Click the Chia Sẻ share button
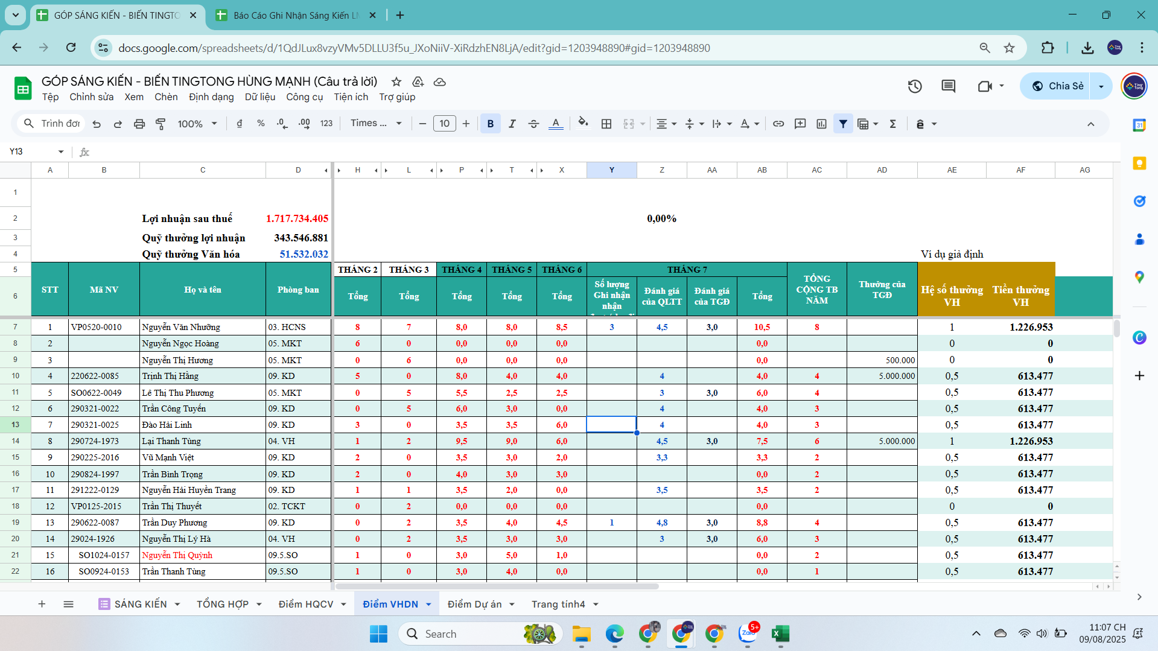Viewport: 1158px width, 651px height. pos(1059,86)
